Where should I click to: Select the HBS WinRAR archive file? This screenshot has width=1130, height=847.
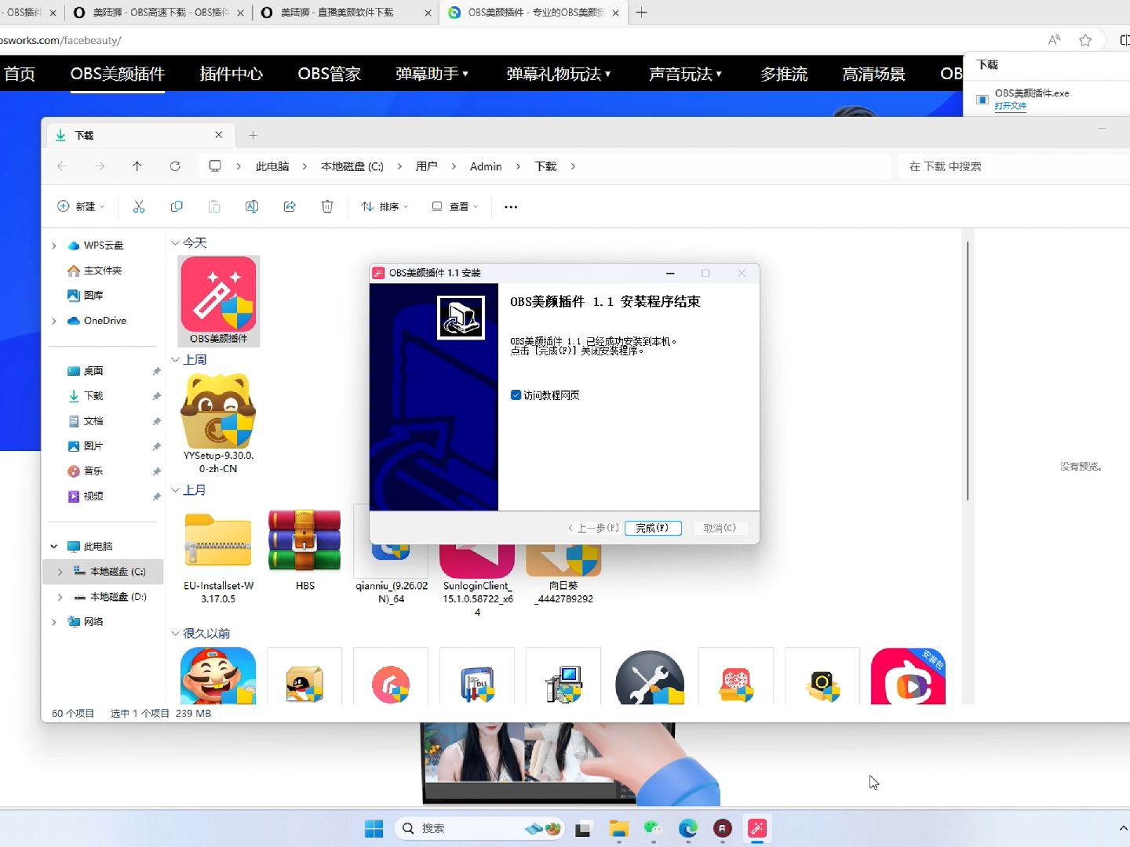(x=304, y=551)
